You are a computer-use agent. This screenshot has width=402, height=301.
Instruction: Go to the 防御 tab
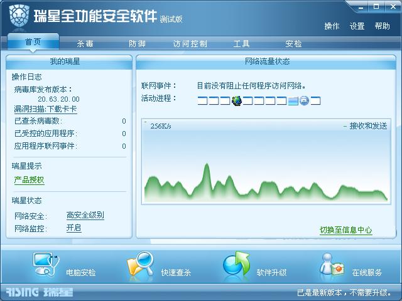coord(137,44)
